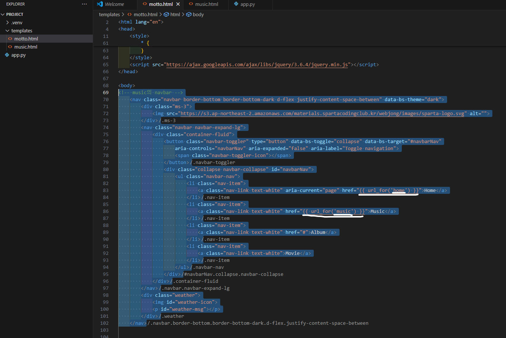Click the div class="weather" line
This screenshot has height=338, width=506.
(x=171, y=295)
